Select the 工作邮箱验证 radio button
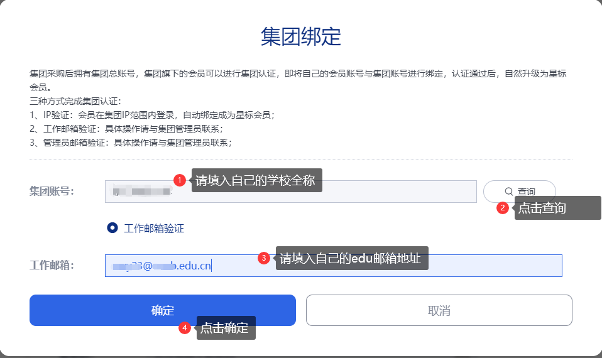Viewport: 602px width, 358px height. (112, 228)
